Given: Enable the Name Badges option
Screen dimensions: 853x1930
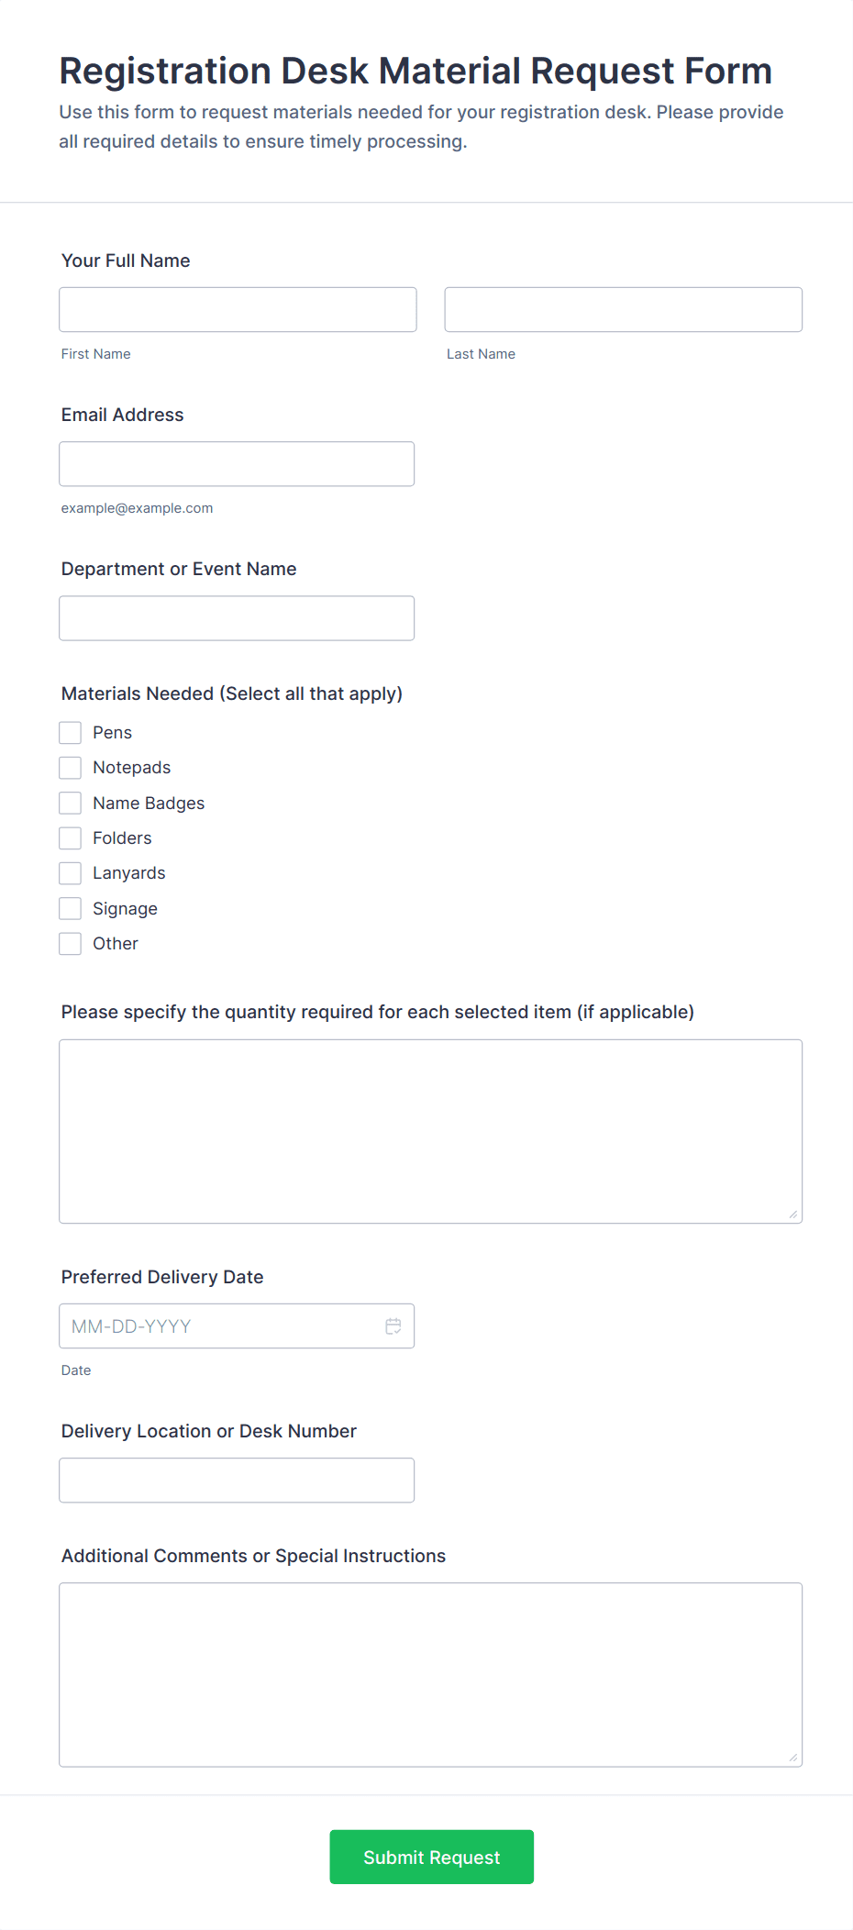Looking at the screenshot, I should tap(70, 803).
